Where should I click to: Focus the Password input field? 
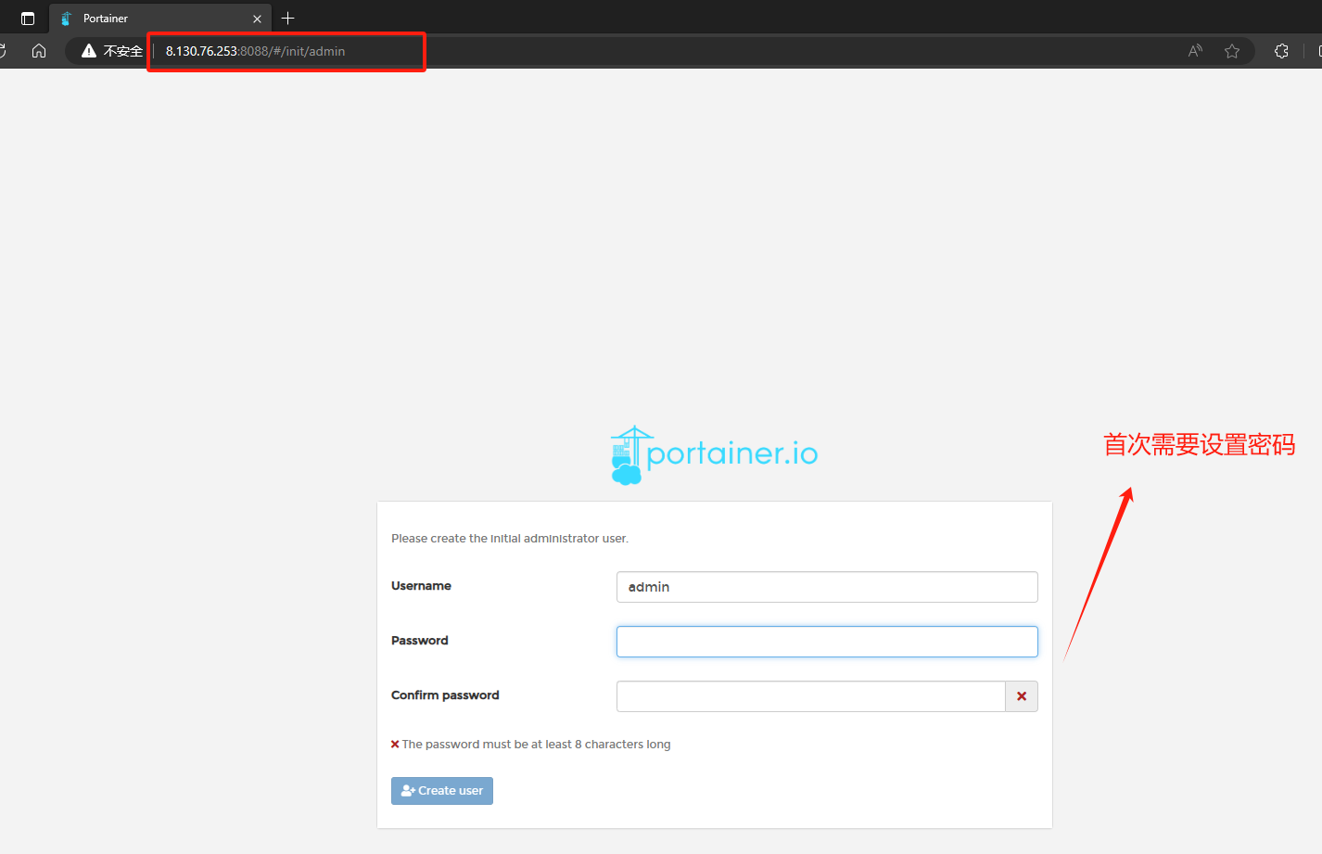[827, 642]
